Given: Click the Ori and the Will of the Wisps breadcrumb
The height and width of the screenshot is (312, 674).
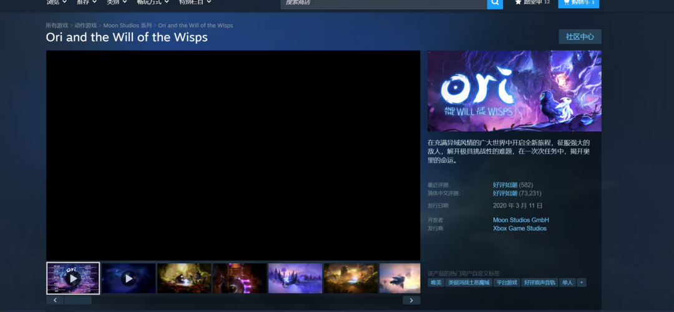Looking at the screenshot, I should pos(195,26).
